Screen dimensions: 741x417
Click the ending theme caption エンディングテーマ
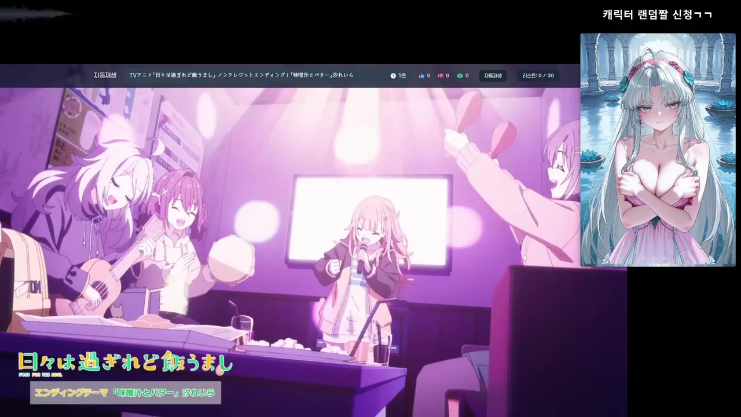pos(125,393)
